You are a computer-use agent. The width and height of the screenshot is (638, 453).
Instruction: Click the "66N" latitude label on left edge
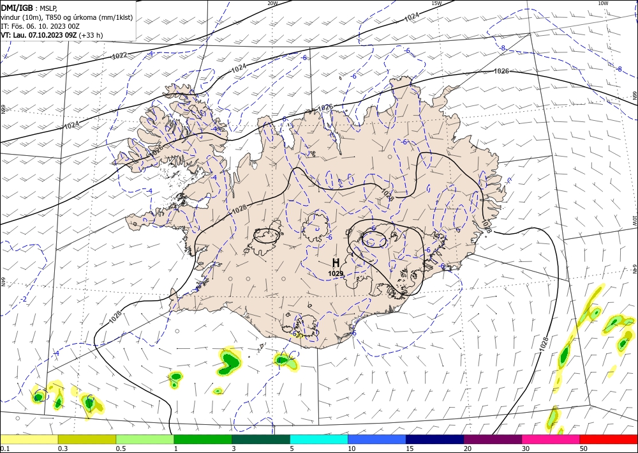coord(3,110)
